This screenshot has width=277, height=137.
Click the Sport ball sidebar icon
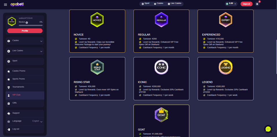click(x=9, y=61)
